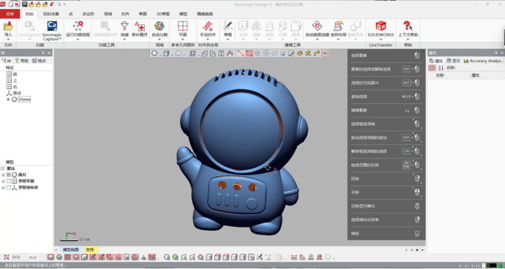Viewport: 505px width, 269px height.
Task: Click the new document icon in quick access bar
Action: point(11,4)
